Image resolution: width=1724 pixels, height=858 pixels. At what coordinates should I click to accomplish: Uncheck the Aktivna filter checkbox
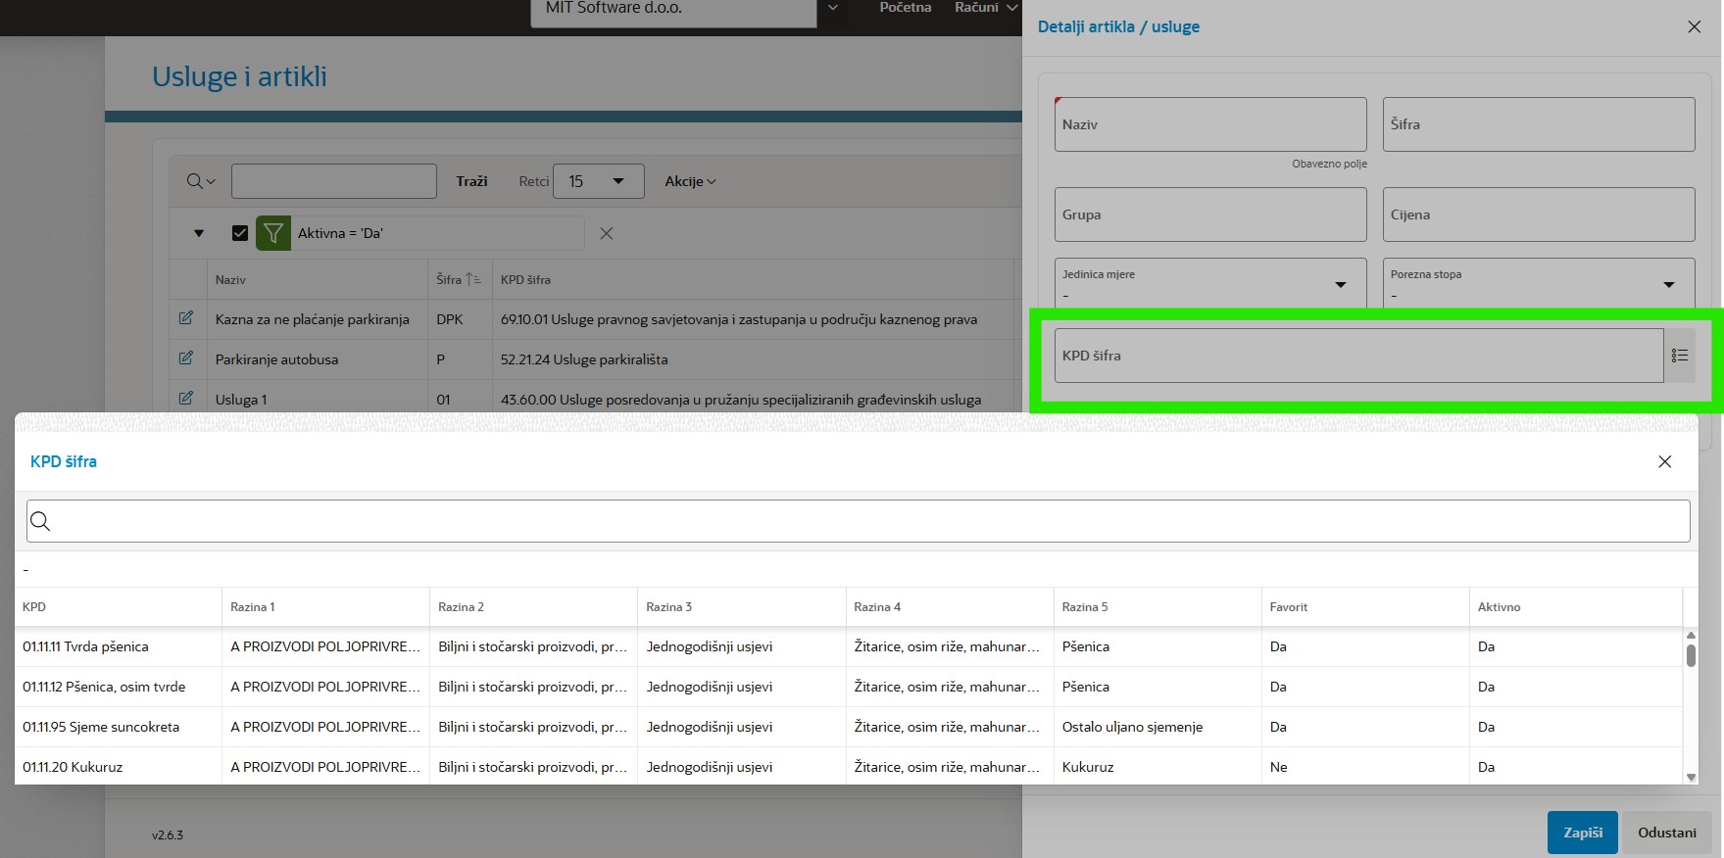(x=240, y=233)
